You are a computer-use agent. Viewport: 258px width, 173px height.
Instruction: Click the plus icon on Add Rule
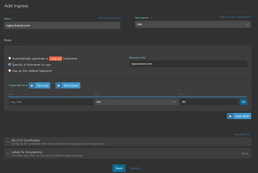(230, 116)
